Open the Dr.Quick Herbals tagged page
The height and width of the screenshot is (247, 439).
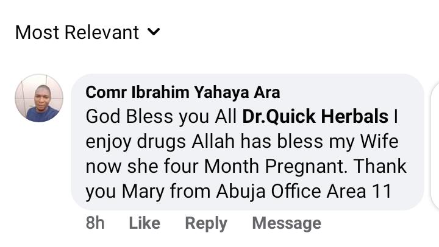[315, 117]
